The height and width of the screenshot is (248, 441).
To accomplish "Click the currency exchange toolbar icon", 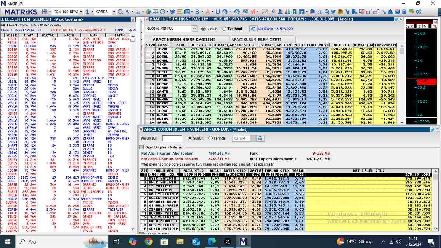I will click(x=319, y=12).
